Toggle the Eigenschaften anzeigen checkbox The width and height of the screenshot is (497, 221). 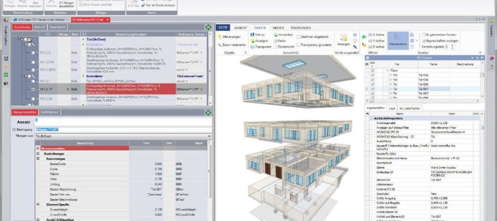click(423, 40)
